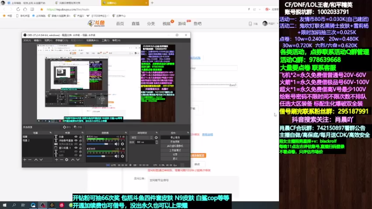This screenshot has height=209, width=372.
Task: Click 停止推流 button in OBS controls
Action: point(175,137)
